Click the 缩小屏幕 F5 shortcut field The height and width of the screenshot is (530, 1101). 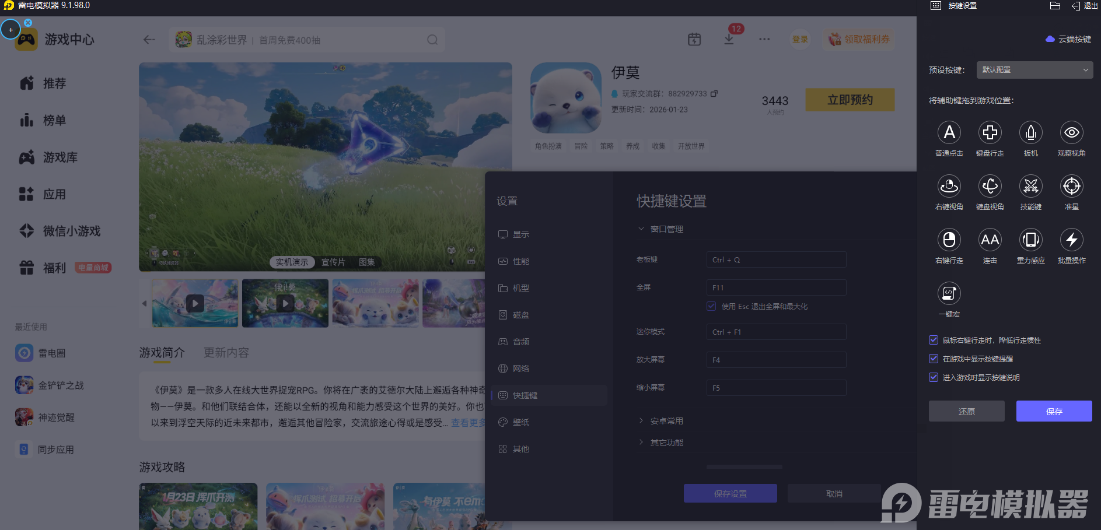pos(777,388)
